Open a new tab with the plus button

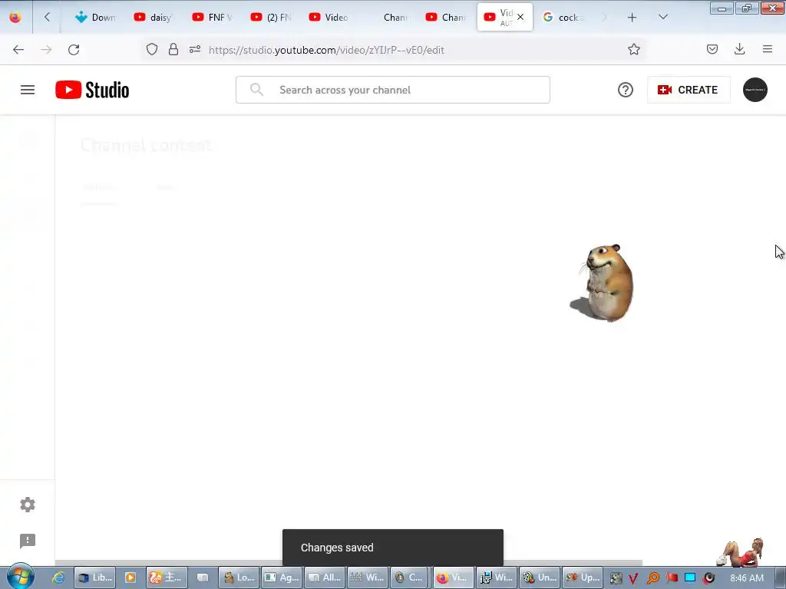point(632,18)
